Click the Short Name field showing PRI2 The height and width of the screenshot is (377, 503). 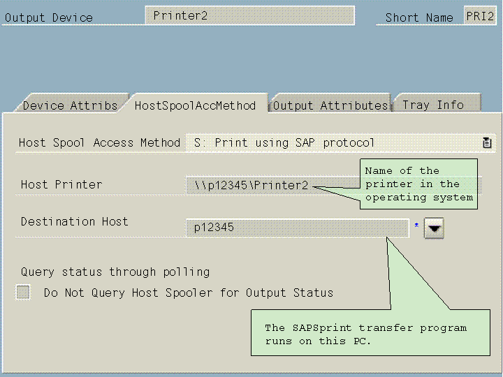point(479,16)
